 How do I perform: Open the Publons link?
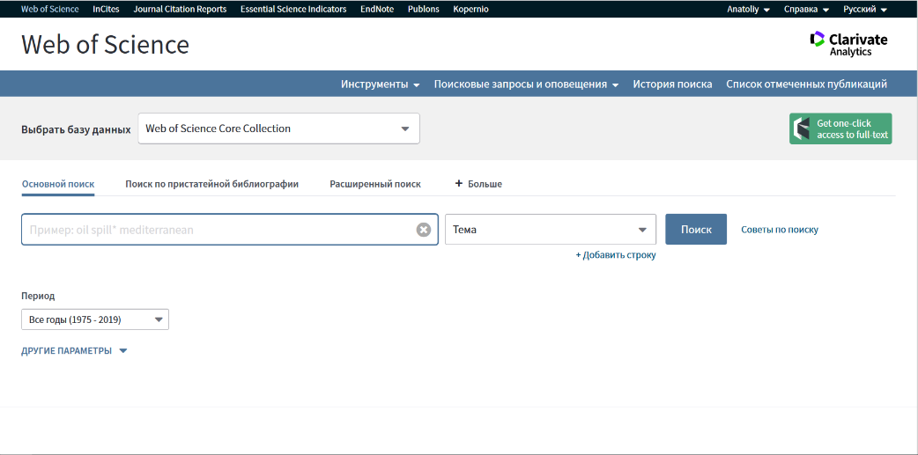pos(423,10)
